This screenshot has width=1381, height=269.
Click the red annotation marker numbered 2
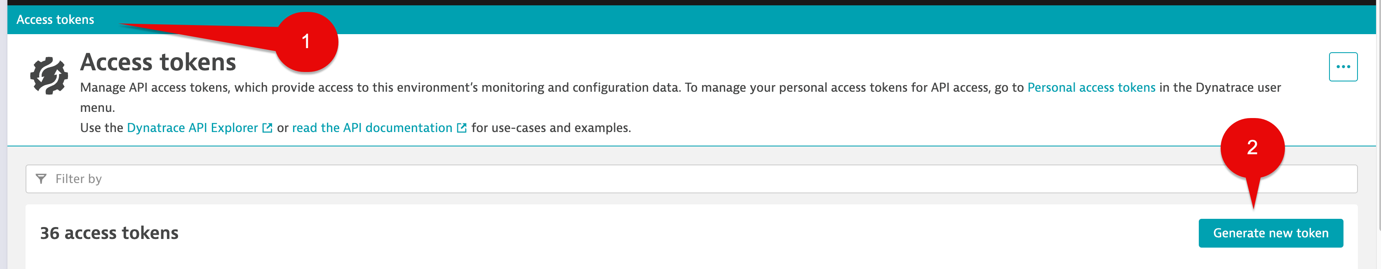(x=1252, y=148)
